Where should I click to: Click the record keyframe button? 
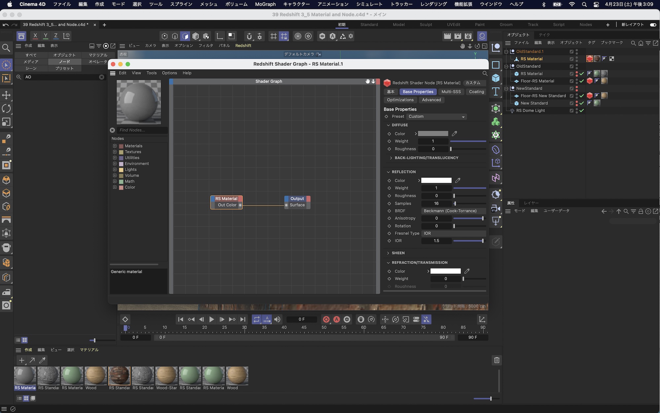pos(326,319)
